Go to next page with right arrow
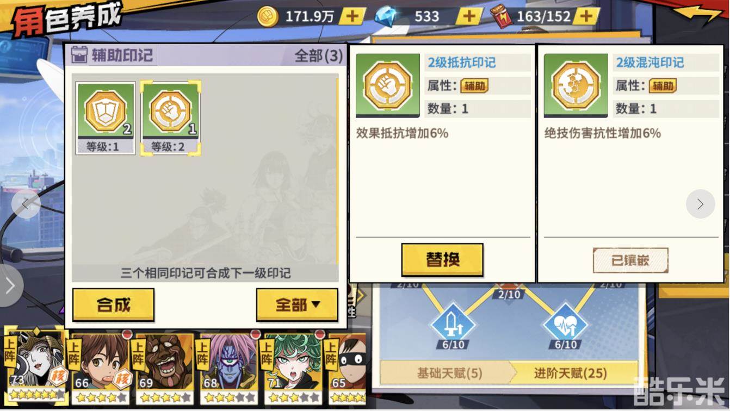 [700, 204]
